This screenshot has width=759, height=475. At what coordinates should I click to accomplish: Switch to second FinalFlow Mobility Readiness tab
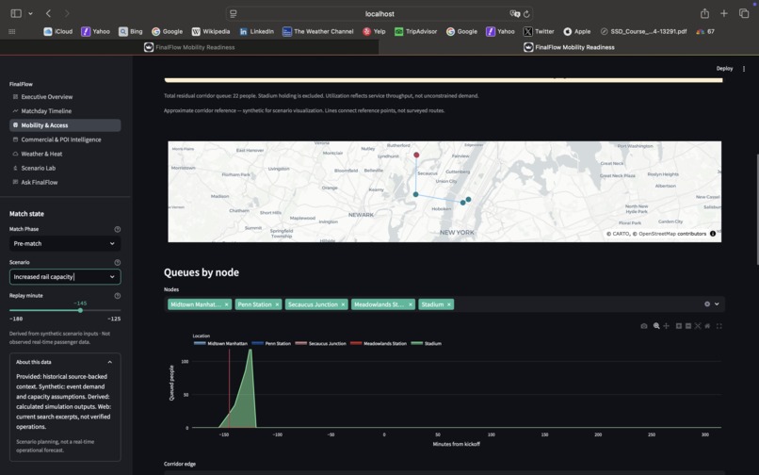point(569,47)
